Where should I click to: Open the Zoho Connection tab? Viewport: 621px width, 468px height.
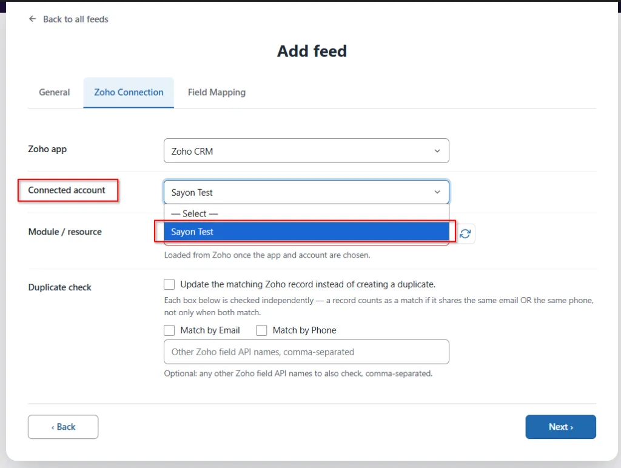coord(129,92)
